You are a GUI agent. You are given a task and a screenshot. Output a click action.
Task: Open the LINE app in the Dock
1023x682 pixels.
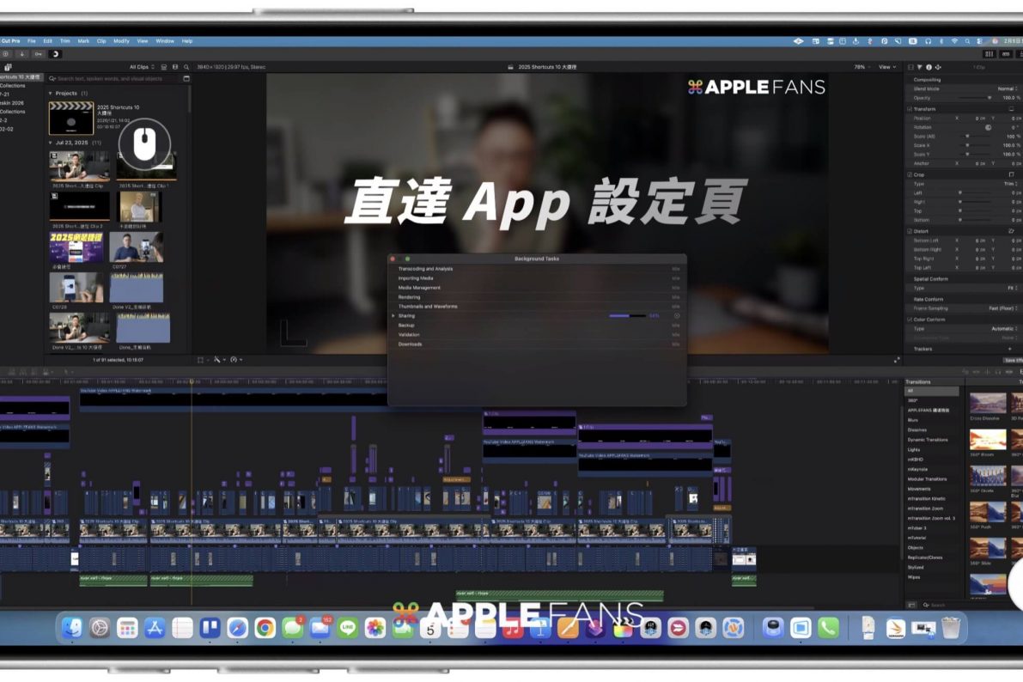click(x=347, y=628)
